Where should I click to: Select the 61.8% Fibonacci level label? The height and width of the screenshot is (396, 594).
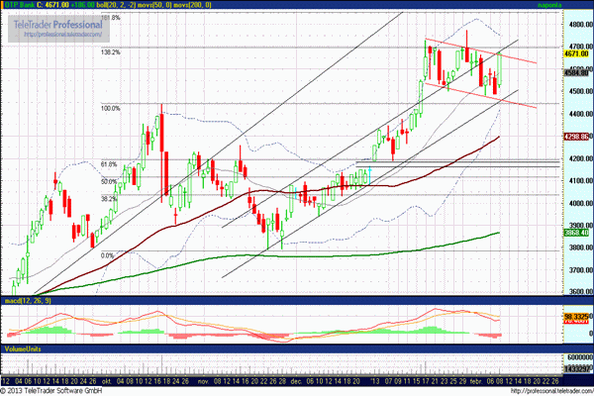110,164
